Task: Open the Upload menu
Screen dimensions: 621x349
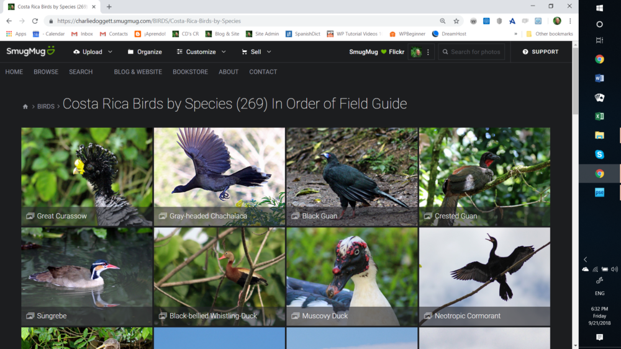Action: (x=93, y=52)
